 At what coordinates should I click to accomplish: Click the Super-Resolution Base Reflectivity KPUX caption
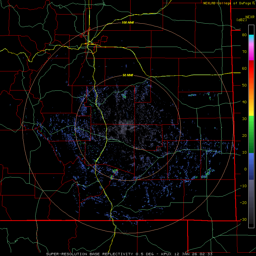pyautogui.click(x=129, y=254)
